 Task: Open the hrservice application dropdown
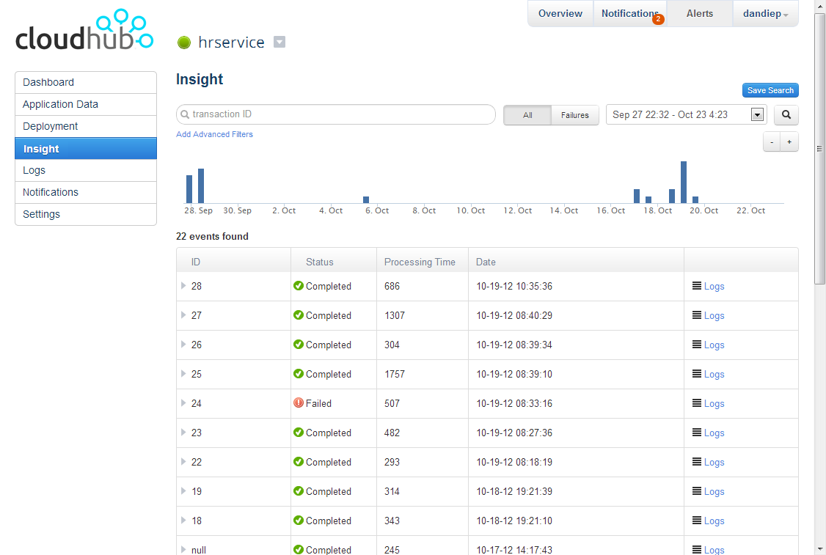click(x=279, y=43)
